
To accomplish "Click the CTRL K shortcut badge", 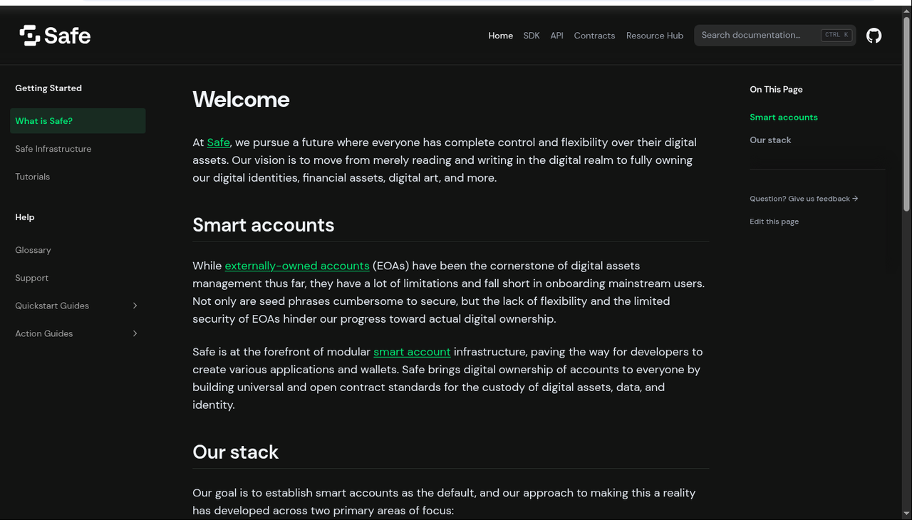I will click(x=836, y=35).
